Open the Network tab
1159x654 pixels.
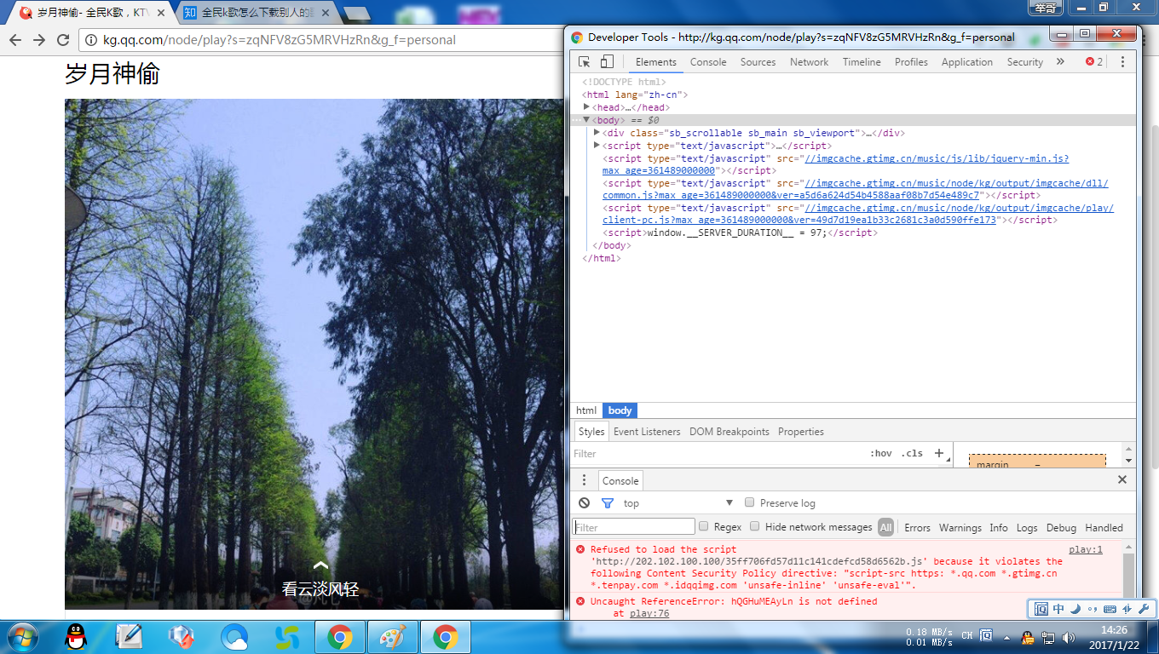809,61
